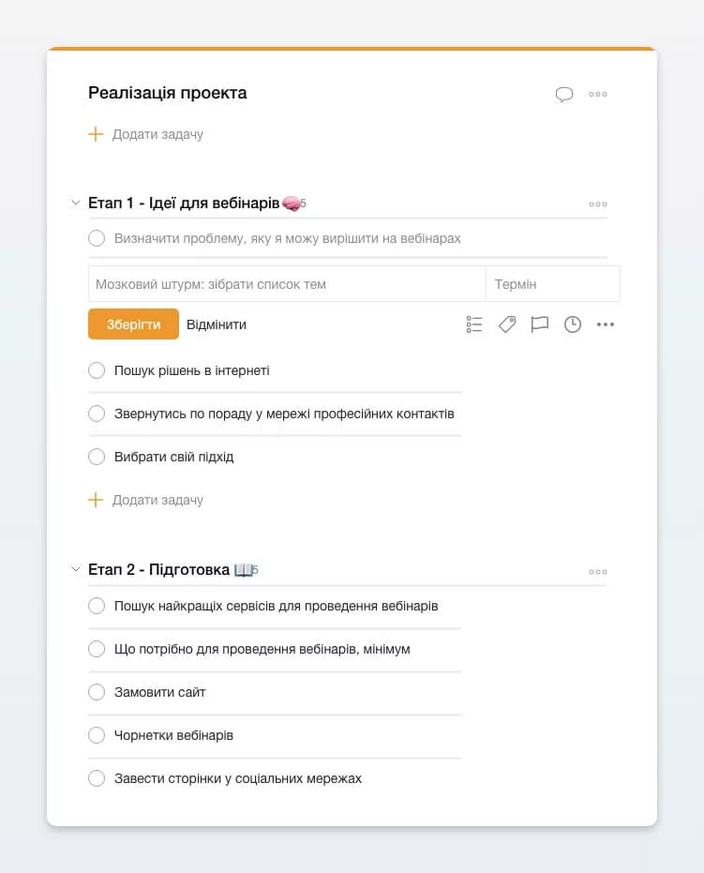Click the plus icon next to Додати задачу
704x873 pixels.
point(95,133)
